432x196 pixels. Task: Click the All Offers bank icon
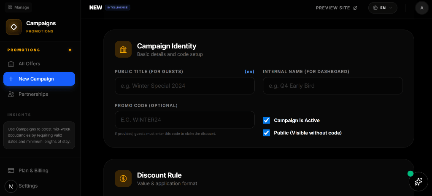[x=11, y=64]
